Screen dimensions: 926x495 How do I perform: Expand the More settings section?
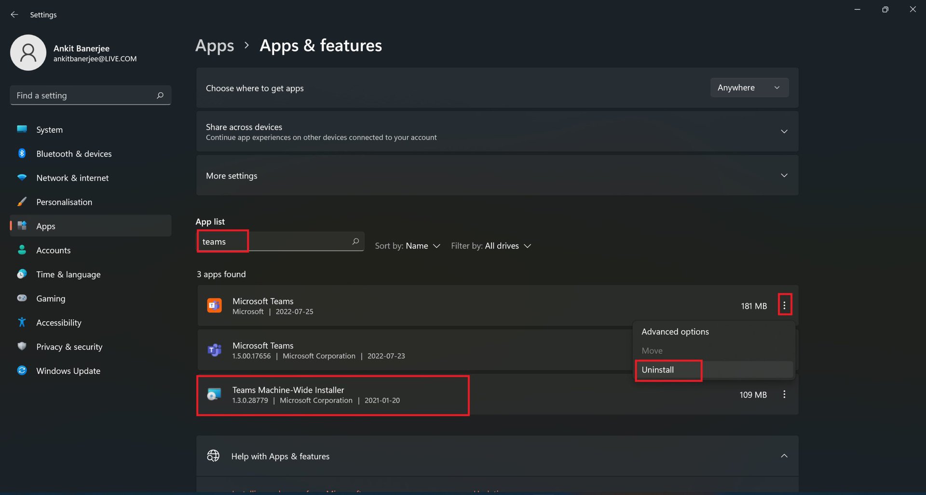pyautogui.click(x=784, y=176)
